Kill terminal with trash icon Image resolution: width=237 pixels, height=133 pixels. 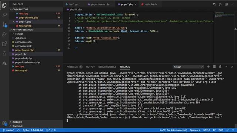point(220,66)
